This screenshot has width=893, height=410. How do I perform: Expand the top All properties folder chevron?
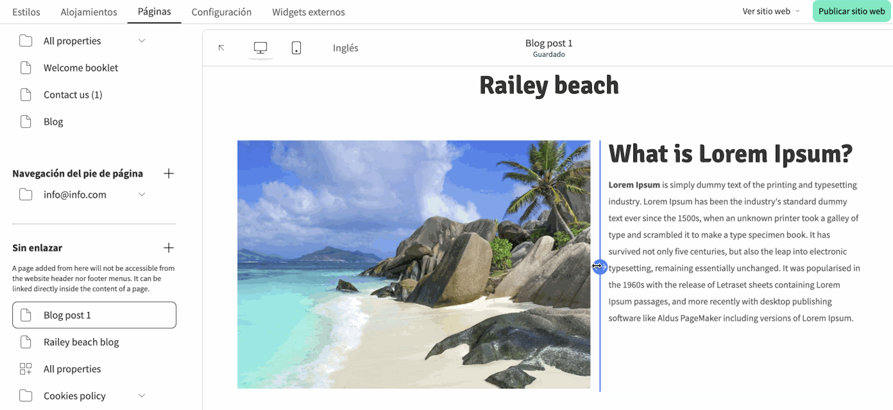pos(142,41)
